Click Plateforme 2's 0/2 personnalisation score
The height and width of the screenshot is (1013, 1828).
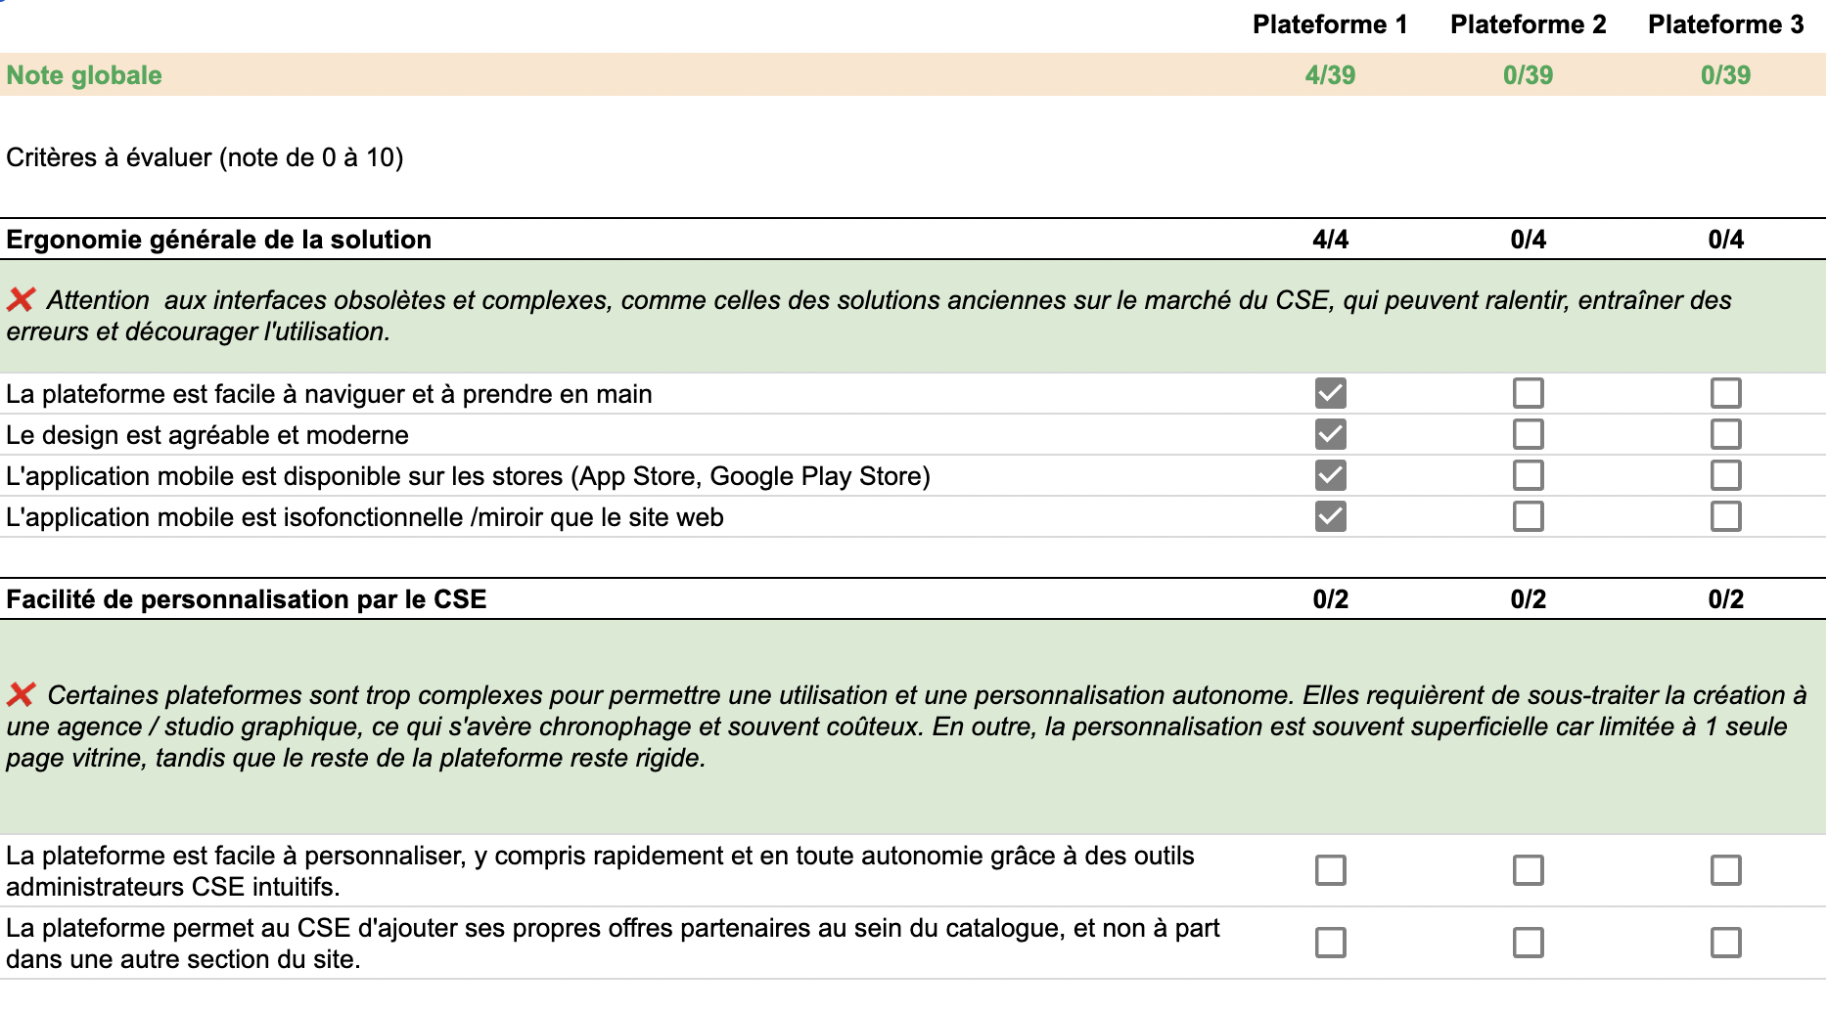coord(1528,599)
